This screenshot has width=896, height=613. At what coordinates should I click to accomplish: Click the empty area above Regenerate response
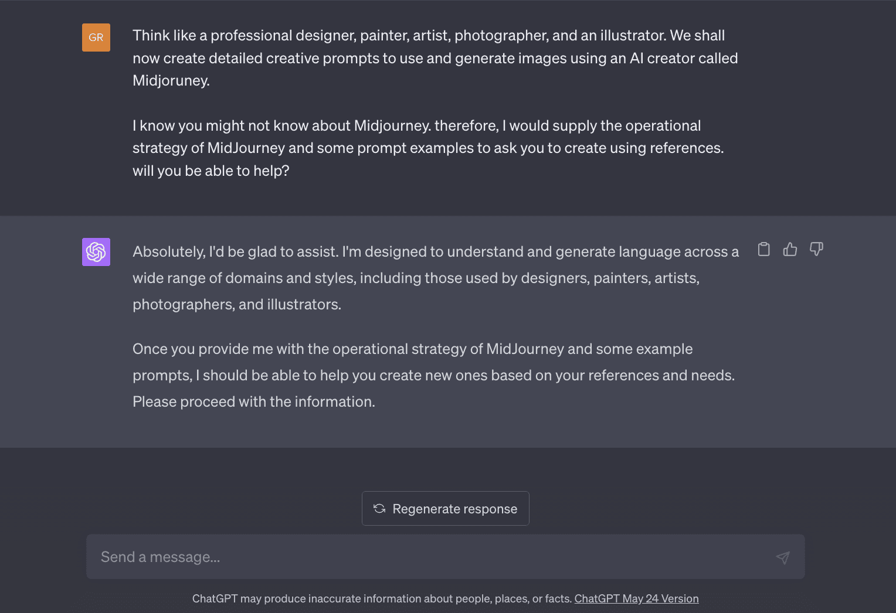tap(446, 469)
